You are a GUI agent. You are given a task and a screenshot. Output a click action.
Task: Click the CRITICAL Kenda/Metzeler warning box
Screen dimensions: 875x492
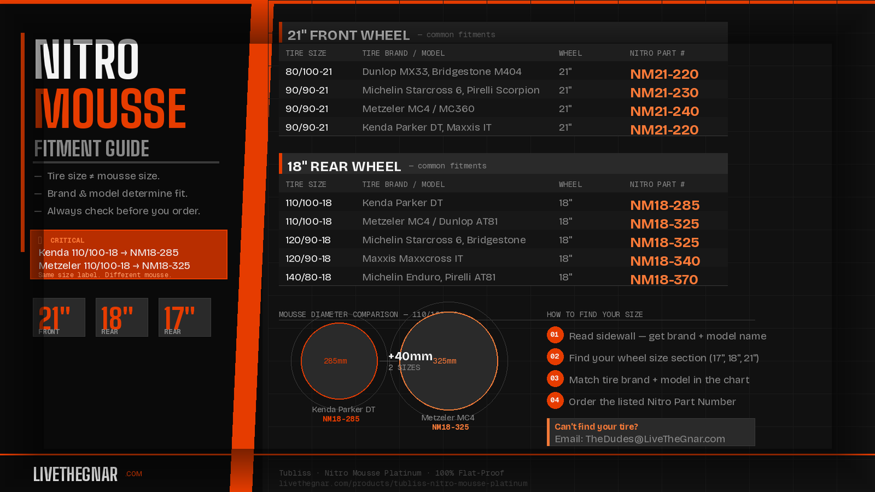point(128,255)
